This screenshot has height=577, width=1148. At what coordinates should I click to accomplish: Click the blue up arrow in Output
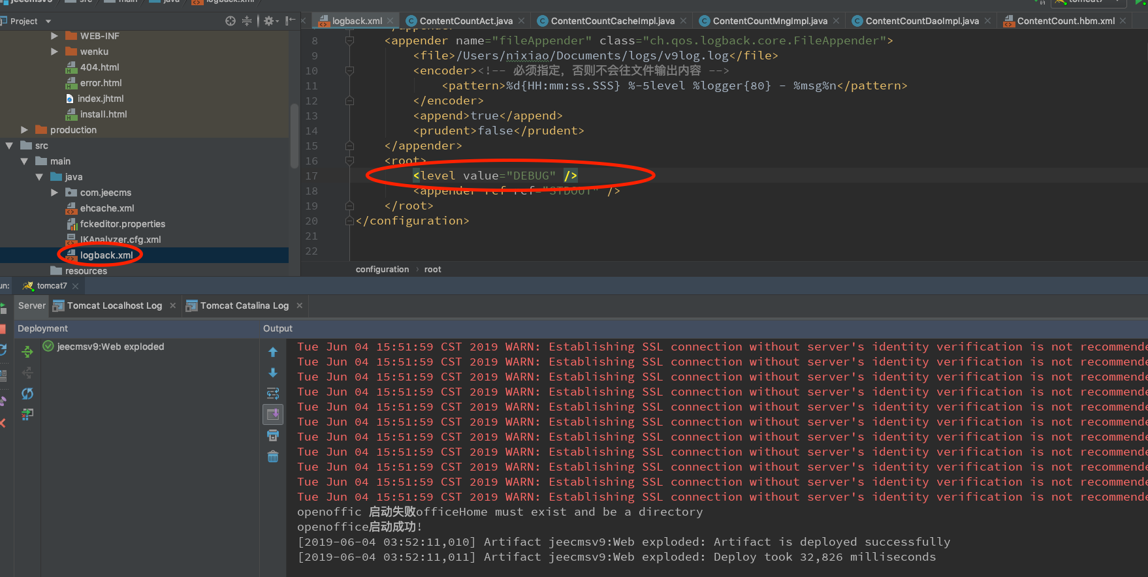pos(273,352)
